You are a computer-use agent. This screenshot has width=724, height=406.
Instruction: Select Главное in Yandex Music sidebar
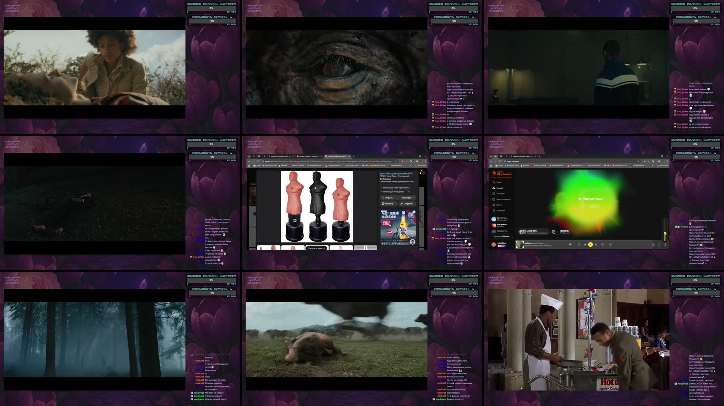click(x=499, y=188)
